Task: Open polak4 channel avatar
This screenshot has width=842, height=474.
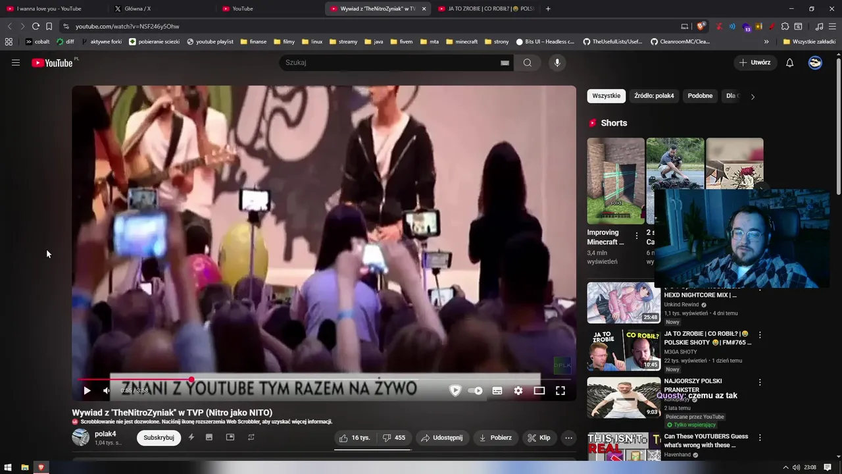Action: (x=80, y=437)
